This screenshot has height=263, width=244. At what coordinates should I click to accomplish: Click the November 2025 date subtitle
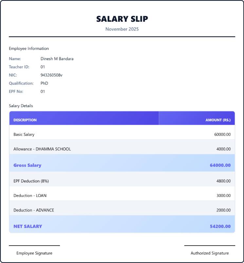(122, 29)
